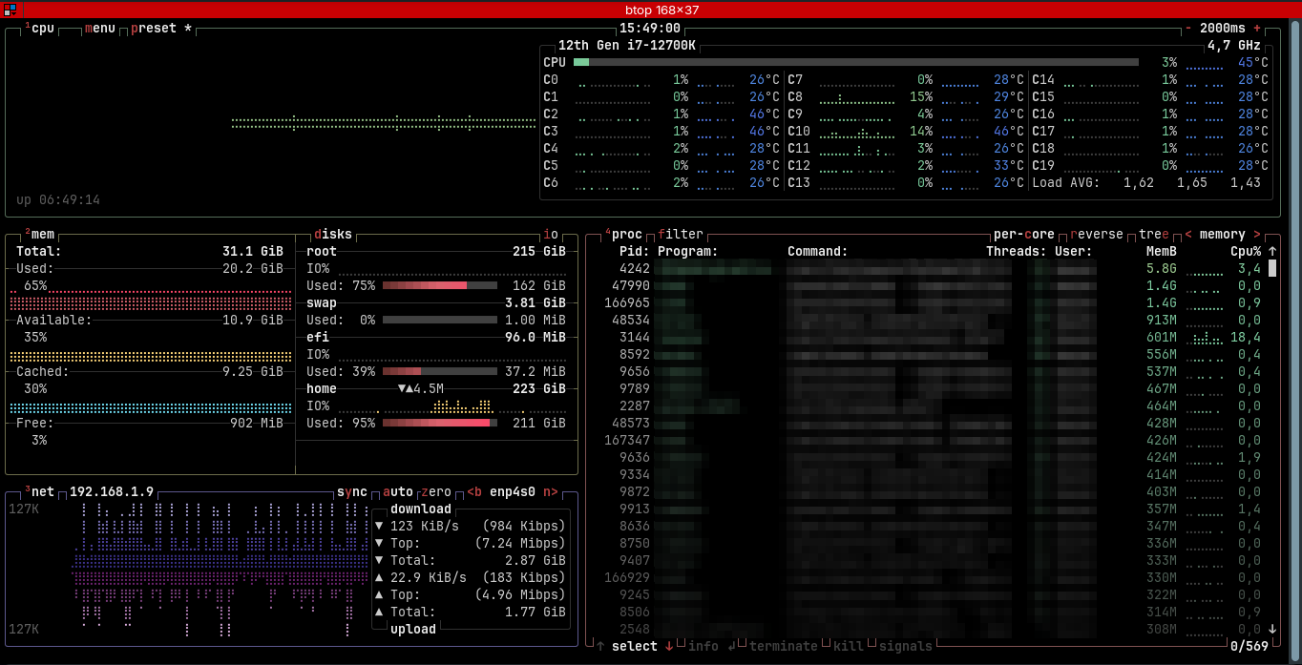Decrease update interval with the minus sign
This screenshot has width=1302, height=665.
click(x=1188, y=29)
